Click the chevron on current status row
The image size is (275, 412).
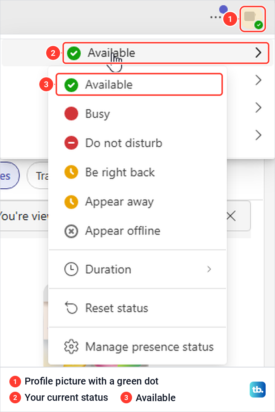[258, 53]
